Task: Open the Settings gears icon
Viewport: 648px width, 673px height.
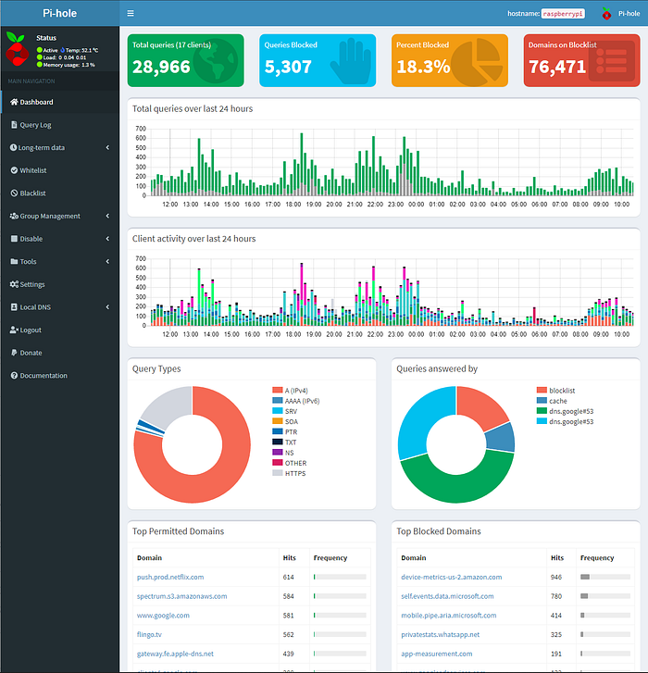Action: tap(14, 284)
